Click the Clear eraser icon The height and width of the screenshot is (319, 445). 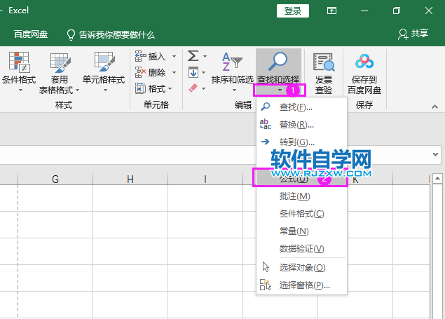193,88
